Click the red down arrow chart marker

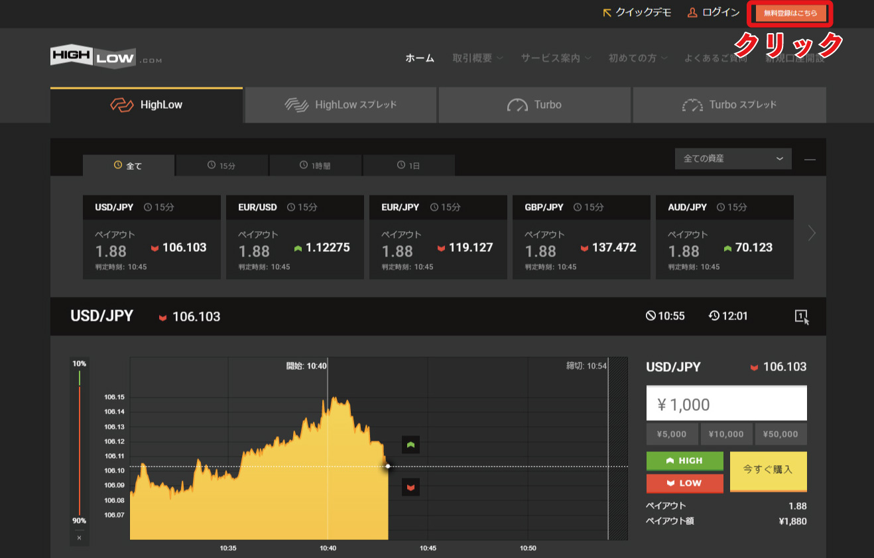pyautogui.click(x=411, y=488)
